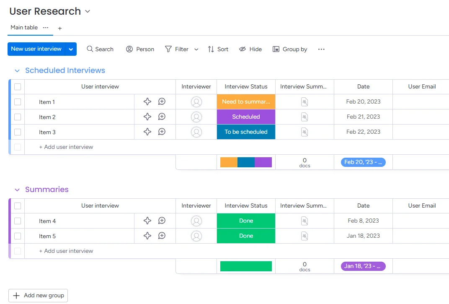Open the toolbar overflow menu (ellipsis)

tap(321, 49)
